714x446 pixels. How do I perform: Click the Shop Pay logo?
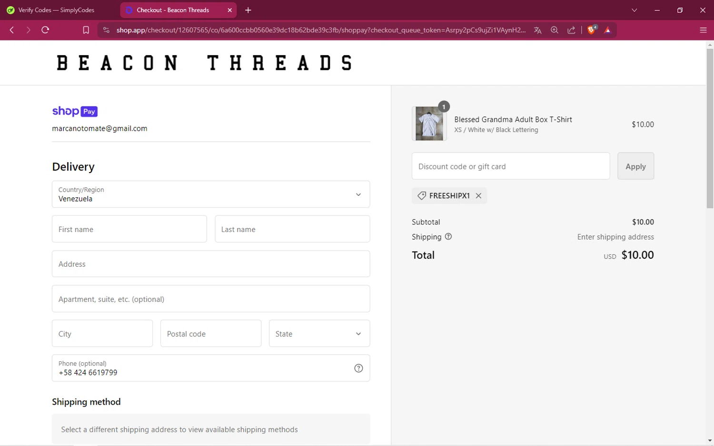pos(75,111)
